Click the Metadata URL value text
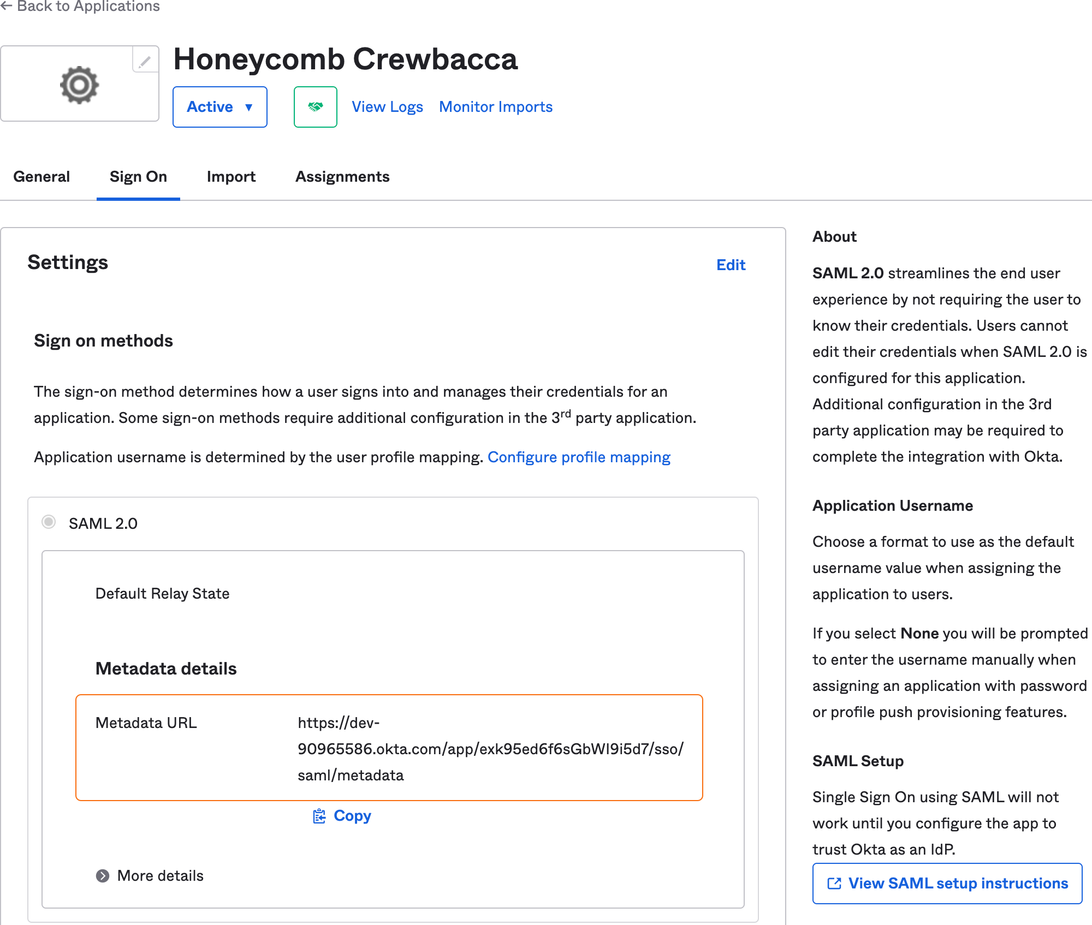This screenshot has height=925, width=1092. [x=490, y=749]
